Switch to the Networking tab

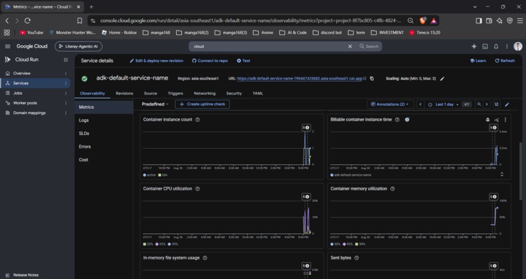click(x=205, y=93)
